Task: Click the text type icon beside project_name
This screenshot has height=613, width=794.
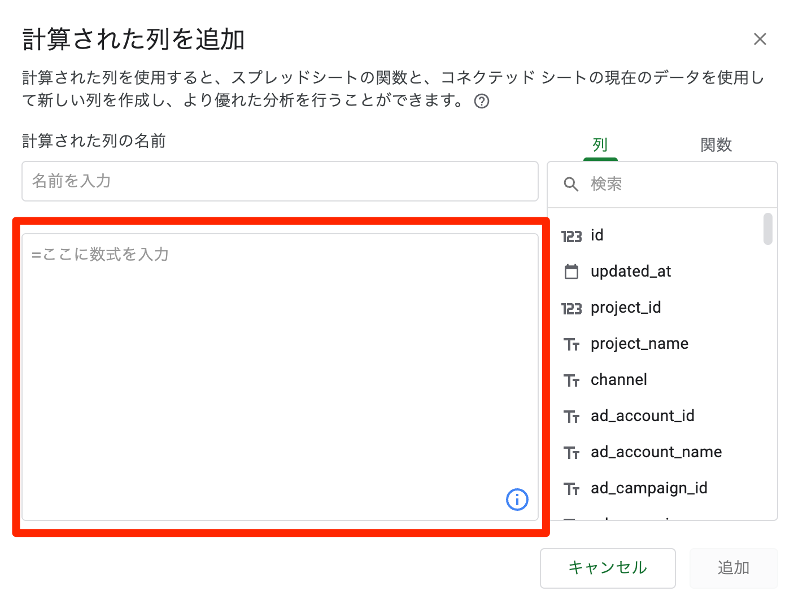Action: tap(571, 344)
